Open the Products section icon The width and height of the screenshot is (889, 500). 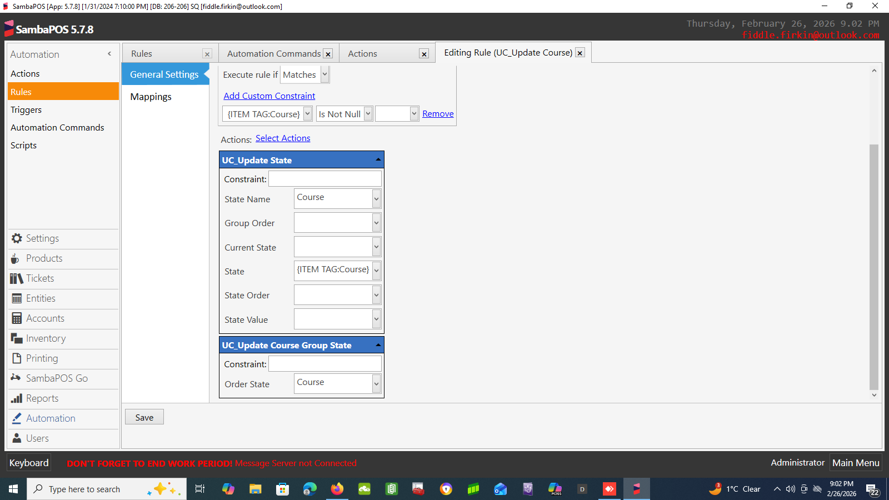point(16,259)
